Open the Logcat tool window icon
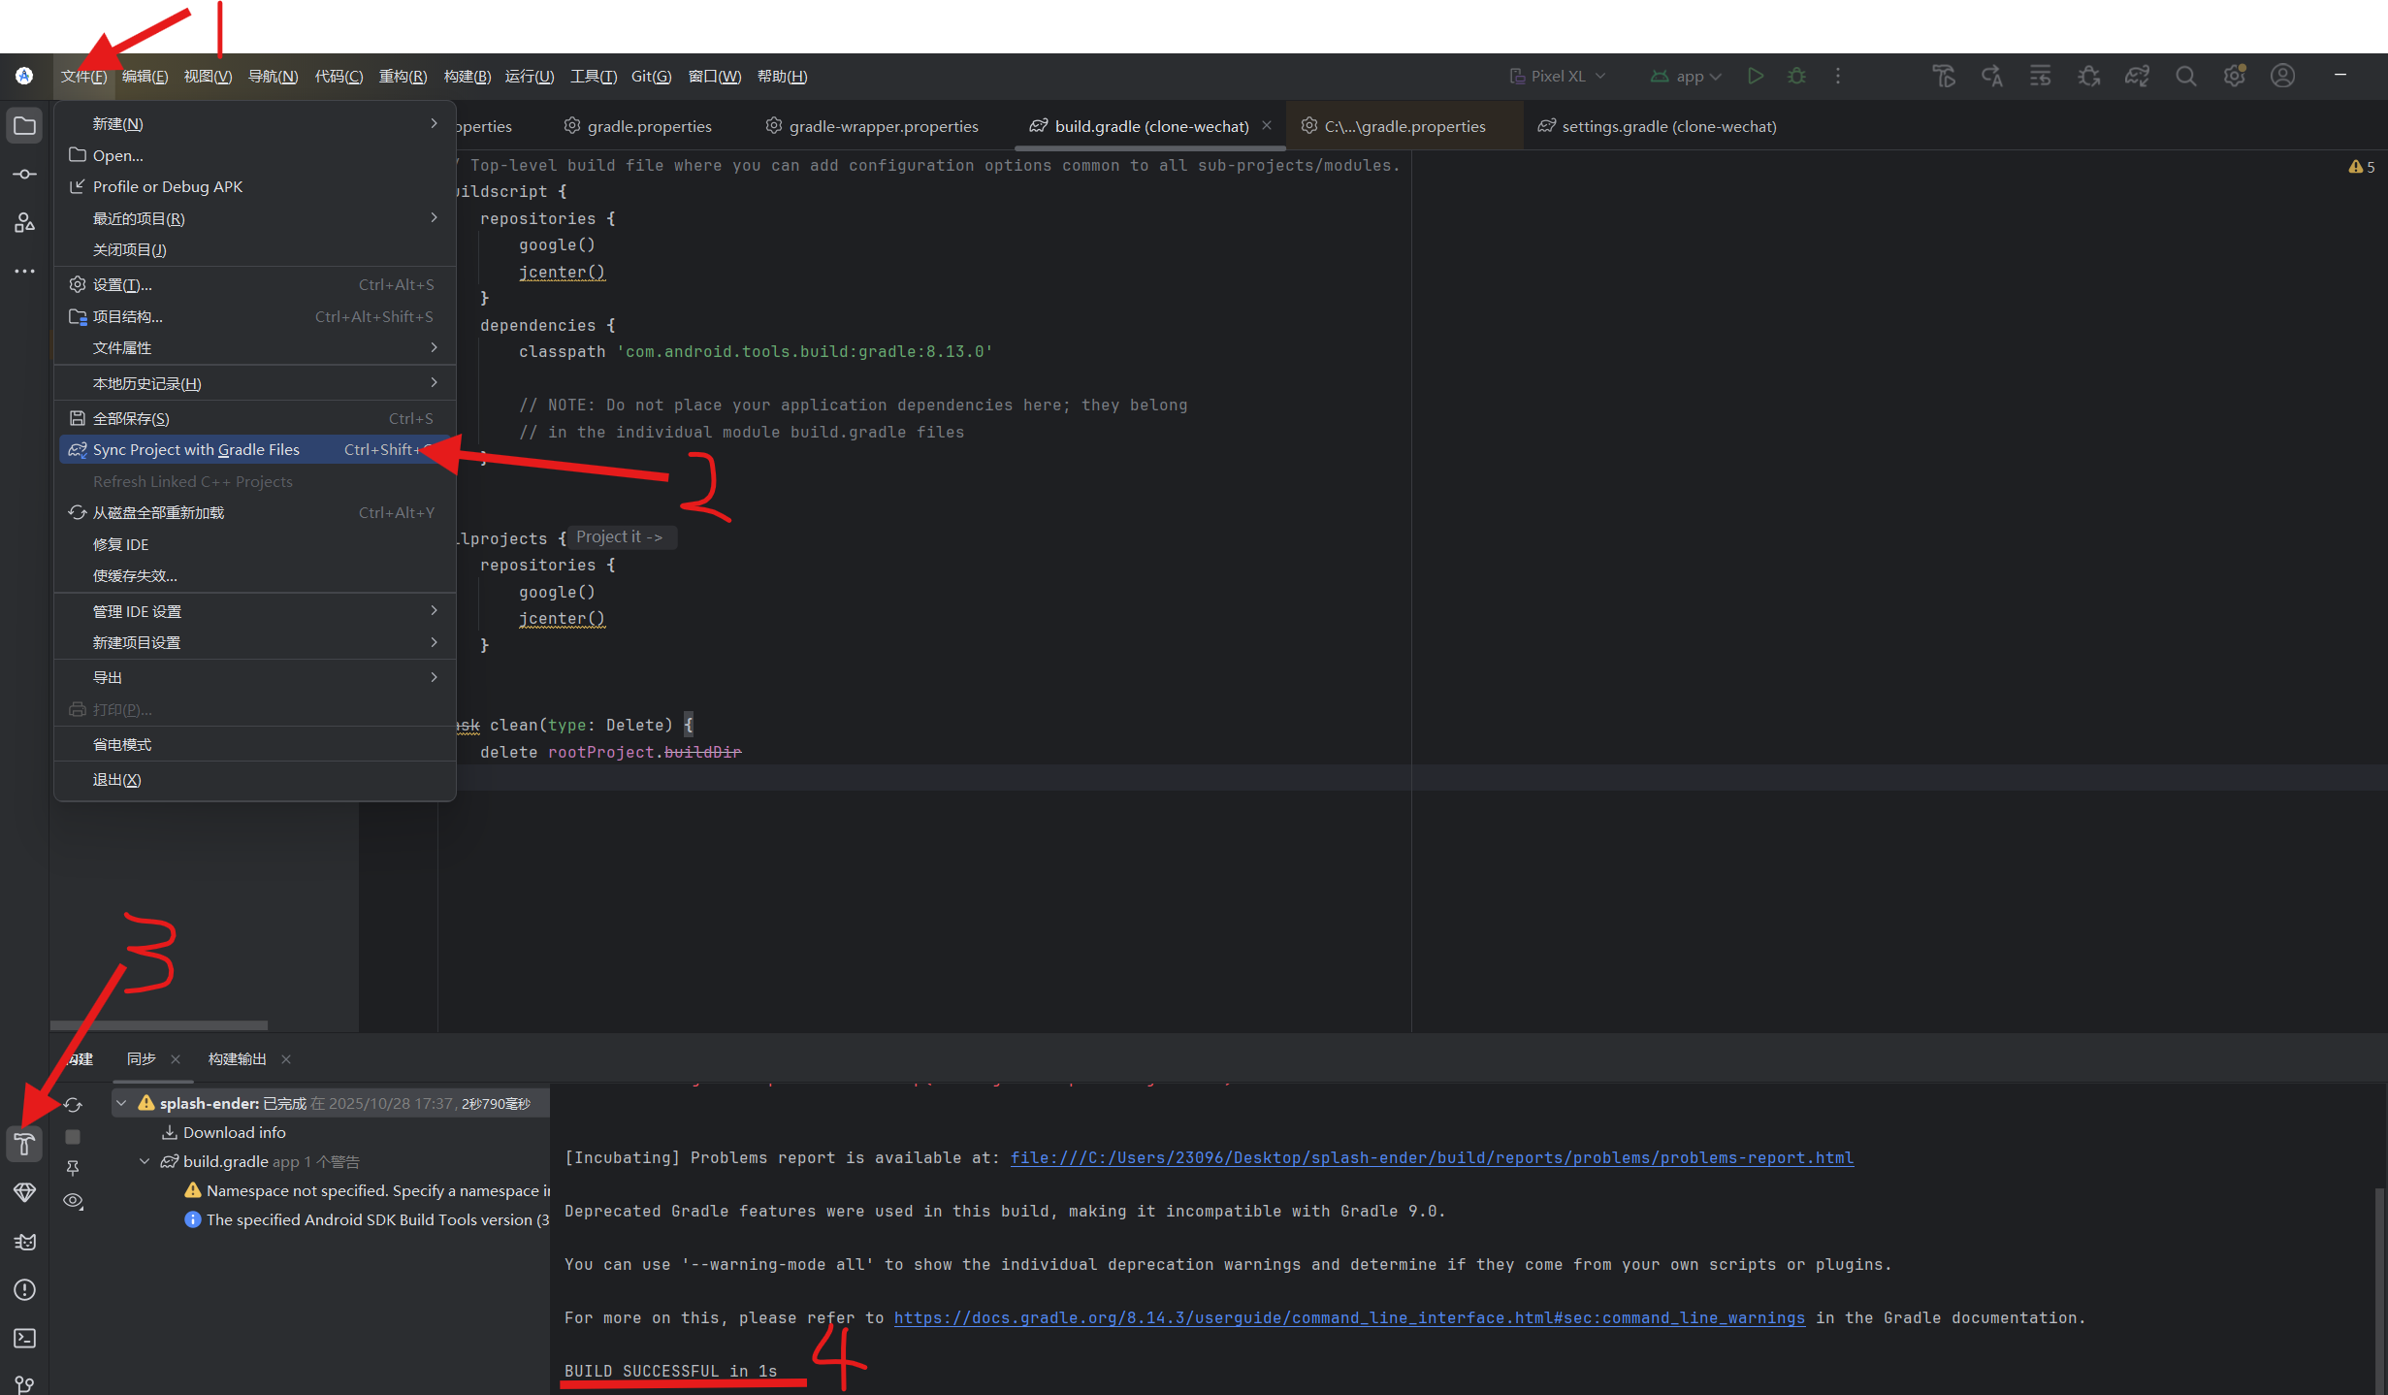The image size is (2388, 1395). coord(24,1242)
